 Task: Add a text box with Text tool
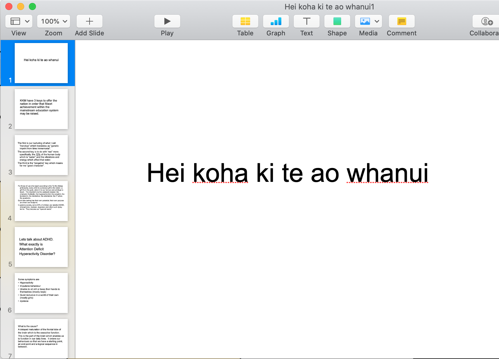point(306,21)
